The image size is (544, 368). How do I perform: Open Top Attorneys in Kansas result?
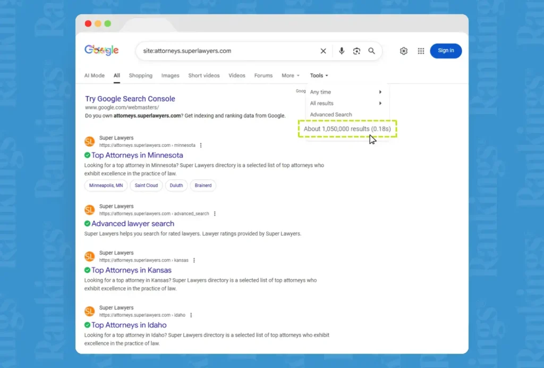pos(132,270)
